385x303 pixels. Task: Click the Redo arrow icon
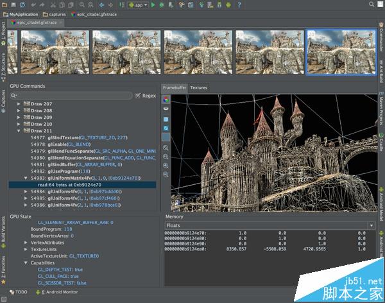[42, 4]
